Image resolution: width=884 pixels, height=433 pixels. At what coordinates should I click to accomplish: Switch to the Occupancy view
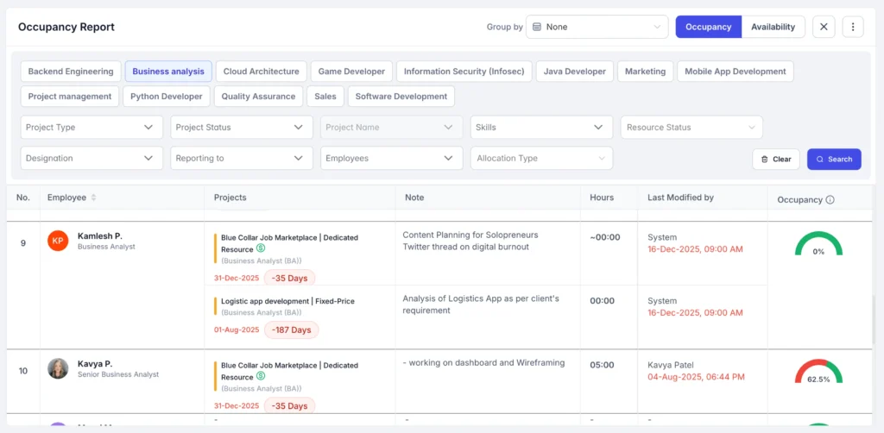point(709,27)
